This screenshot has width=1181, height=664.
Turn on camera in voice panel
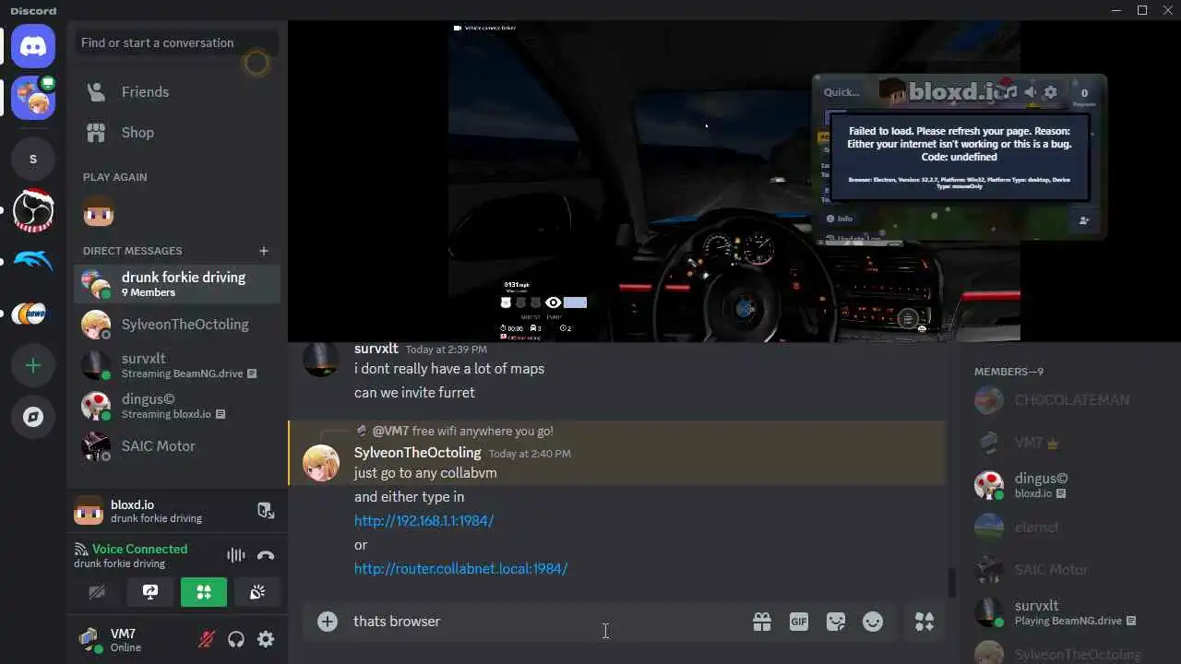(97, 592)
